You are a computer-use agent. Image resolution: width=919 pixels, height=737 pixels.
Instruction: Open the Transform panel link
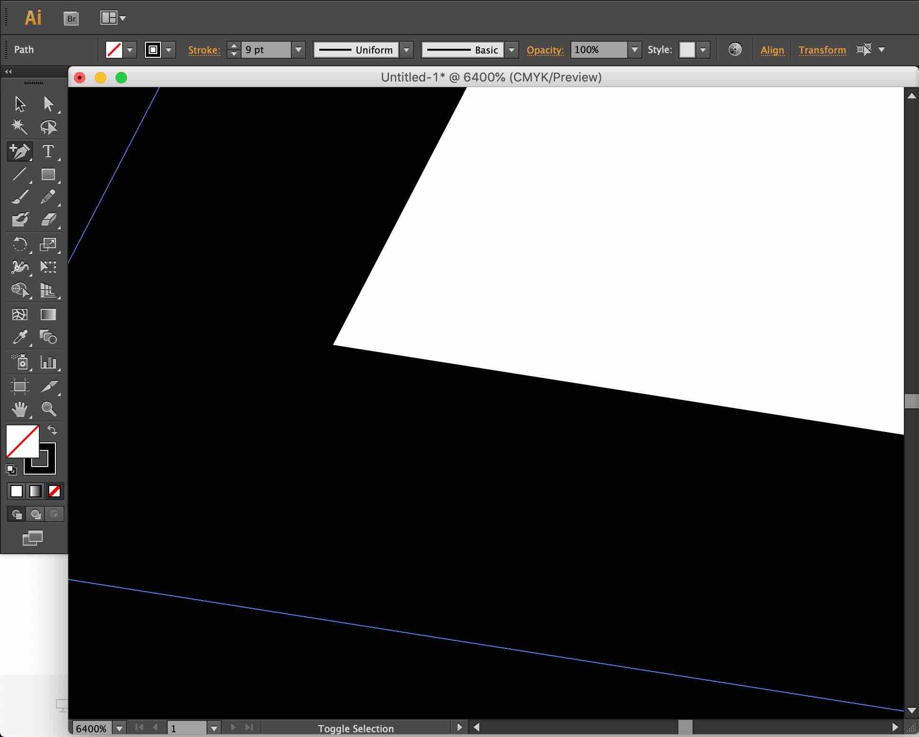[x=822, y=50]
